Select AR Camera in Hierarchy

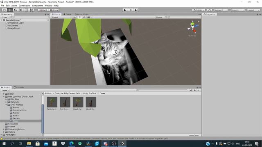[x=13, y=25]
